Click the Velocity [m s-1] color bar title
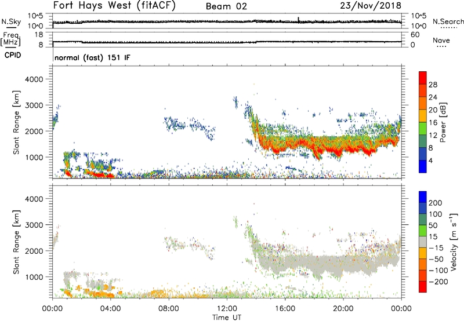The image size is (464, 321). pyautogui.click(x=454, y=242)
